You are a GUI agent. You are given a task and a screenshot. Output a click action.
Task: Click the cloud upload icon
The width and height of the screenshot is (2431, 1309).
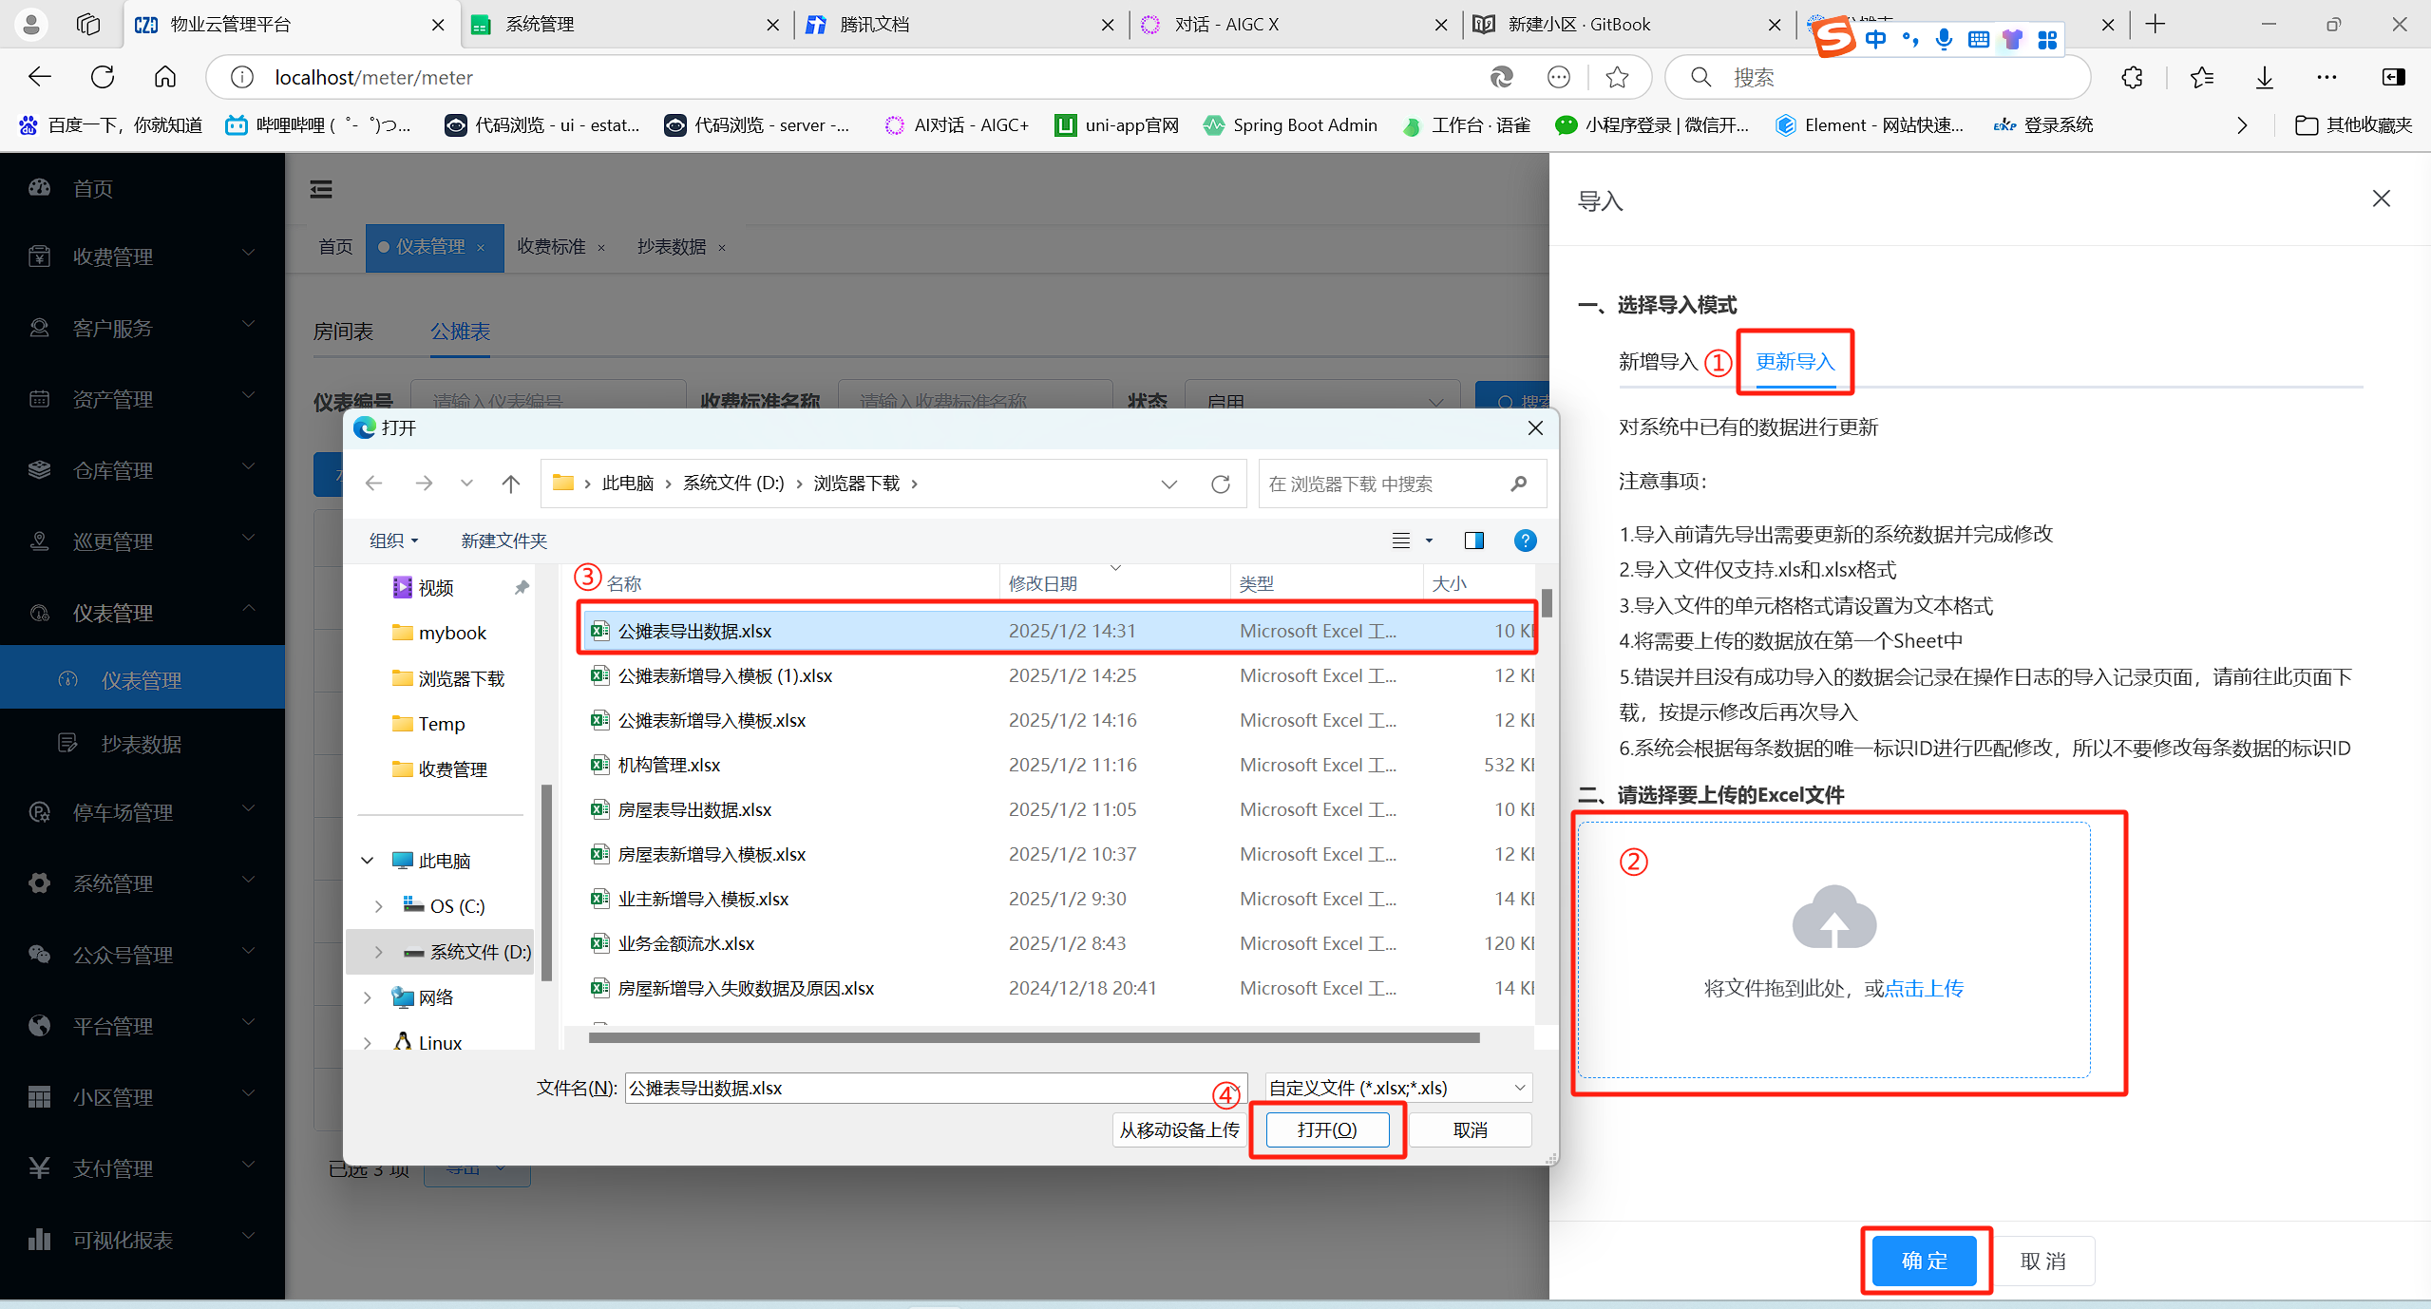point(1833,918)
